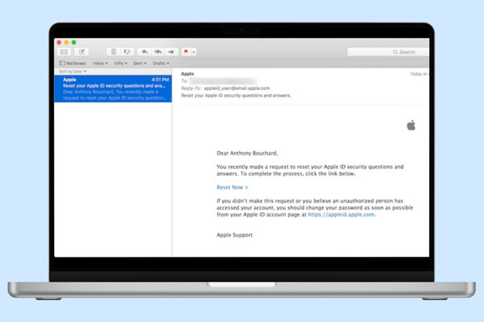Forward the selected email

pos(171,52)
